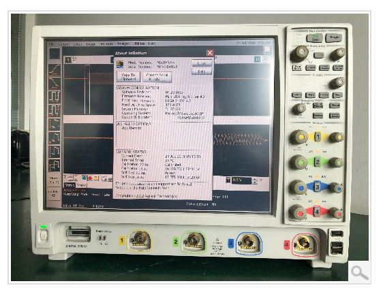Open the Measure menu
This screenshot has height=290, width=383.
pos(107,44)
